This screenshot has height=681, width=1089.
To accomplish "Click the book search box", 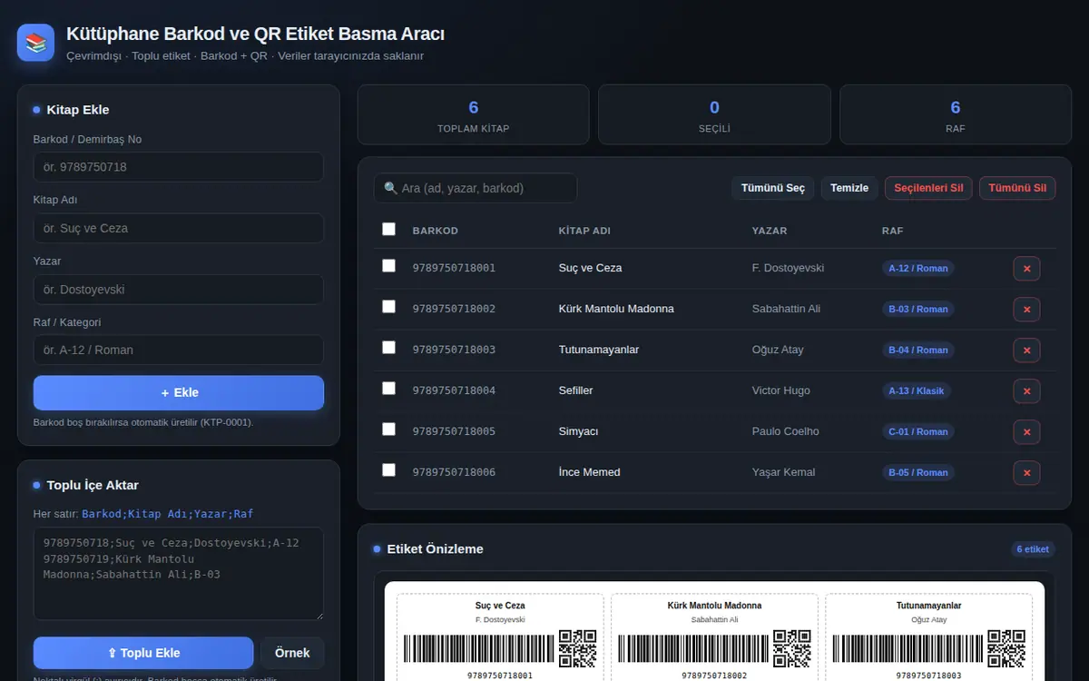I will click(x=476, y=188).
